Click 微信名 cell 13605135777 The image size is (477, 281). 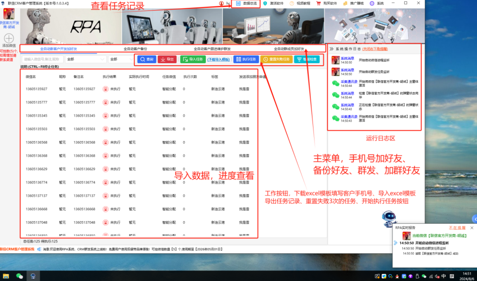[37, 102]
